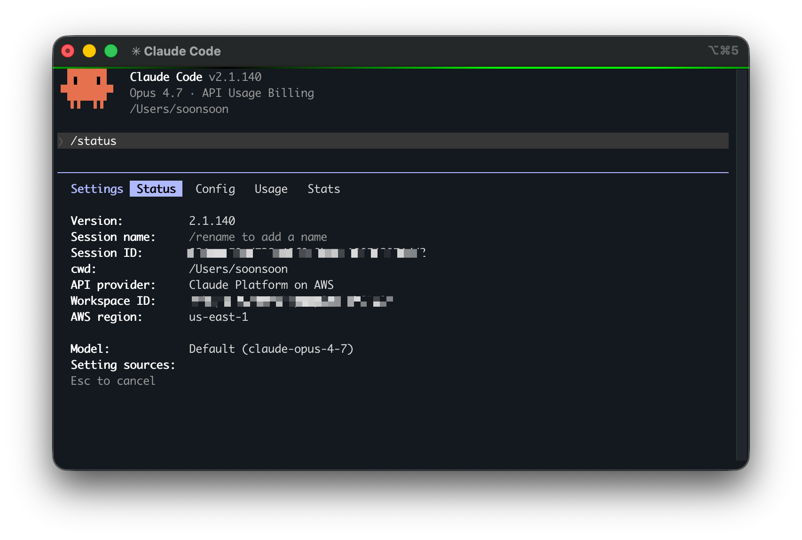Click the prompt chevron before /status
The image size is (802, 540).
(61, 141)
